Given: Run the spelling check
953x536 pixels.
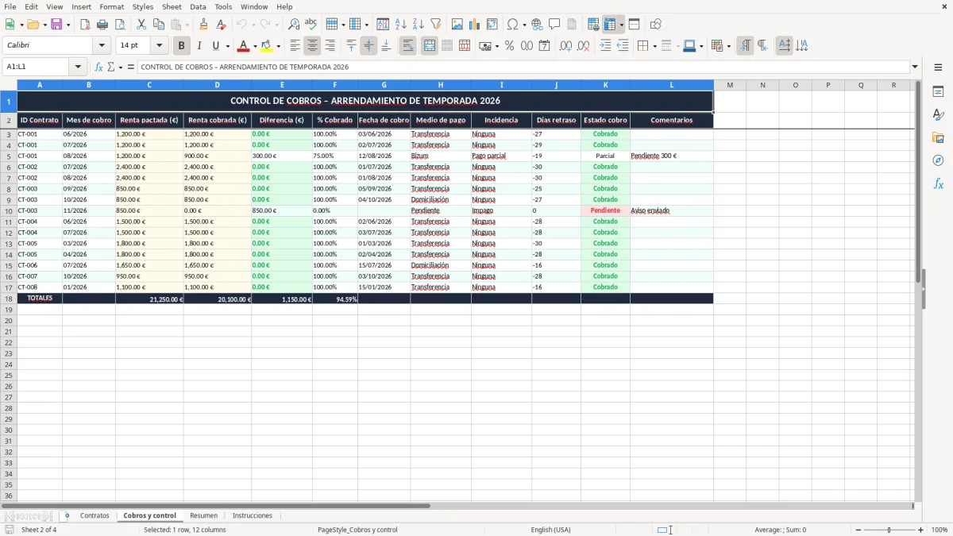Looking at the screenshot, I should (311, 25).
